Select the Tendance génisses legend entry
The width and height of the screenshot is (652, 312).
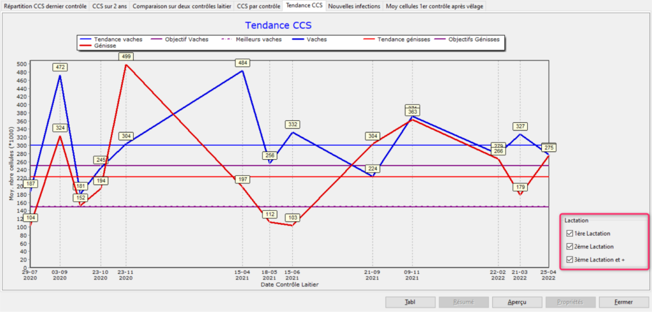[x=395, y=39]
